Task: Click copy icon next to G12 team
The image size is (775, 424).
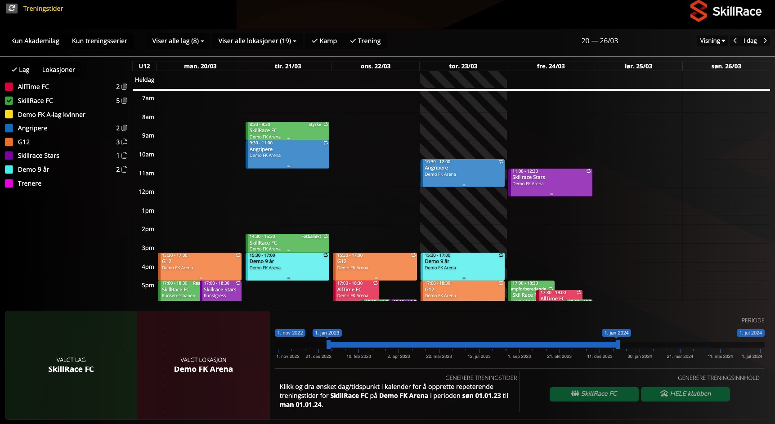Action: (x=125, y=142)
